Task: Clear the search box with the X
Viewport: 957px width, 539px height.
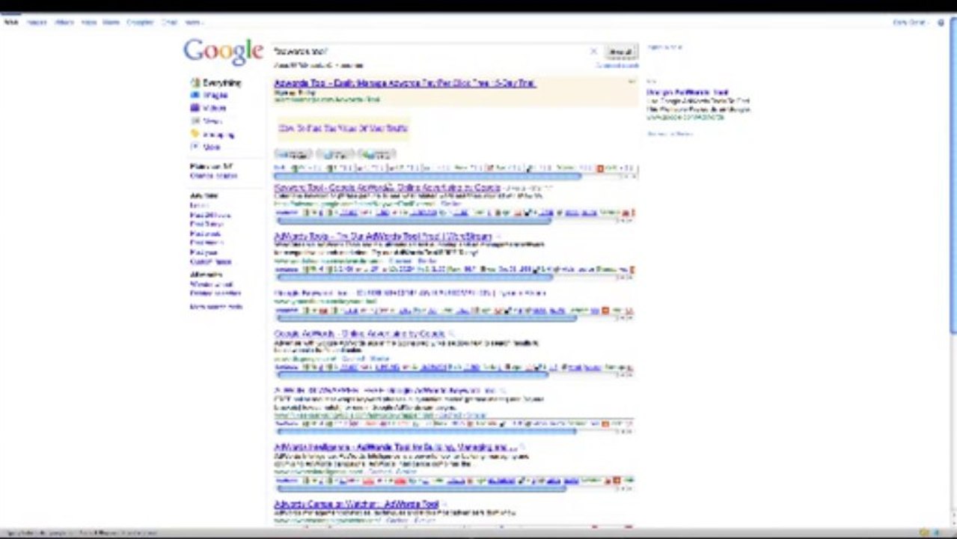Action: coord(594,52)
